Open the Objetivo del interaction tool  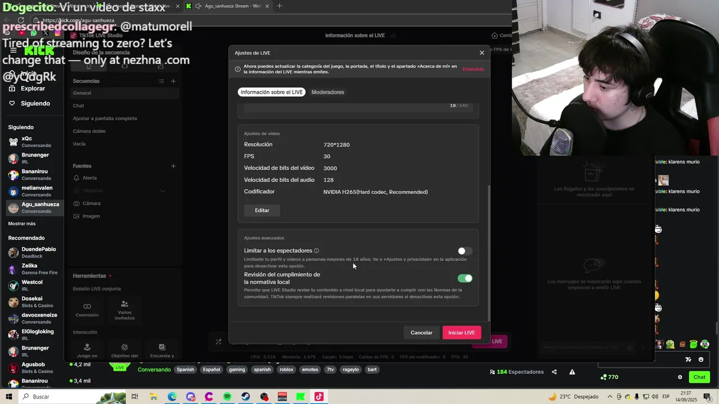[x=125, y=351]
